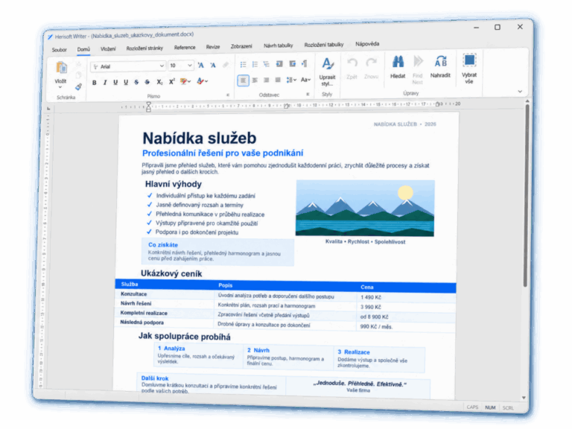Click the Vybrat vše icon
The width and height of the screenshot is (572, 429).
(469, 60)
